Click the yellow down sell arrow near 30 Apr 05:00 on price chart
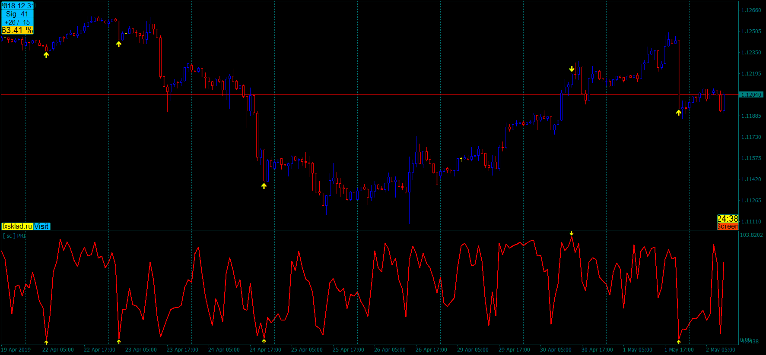This screenshot has height=355, width=766. [x=572, y=69]
